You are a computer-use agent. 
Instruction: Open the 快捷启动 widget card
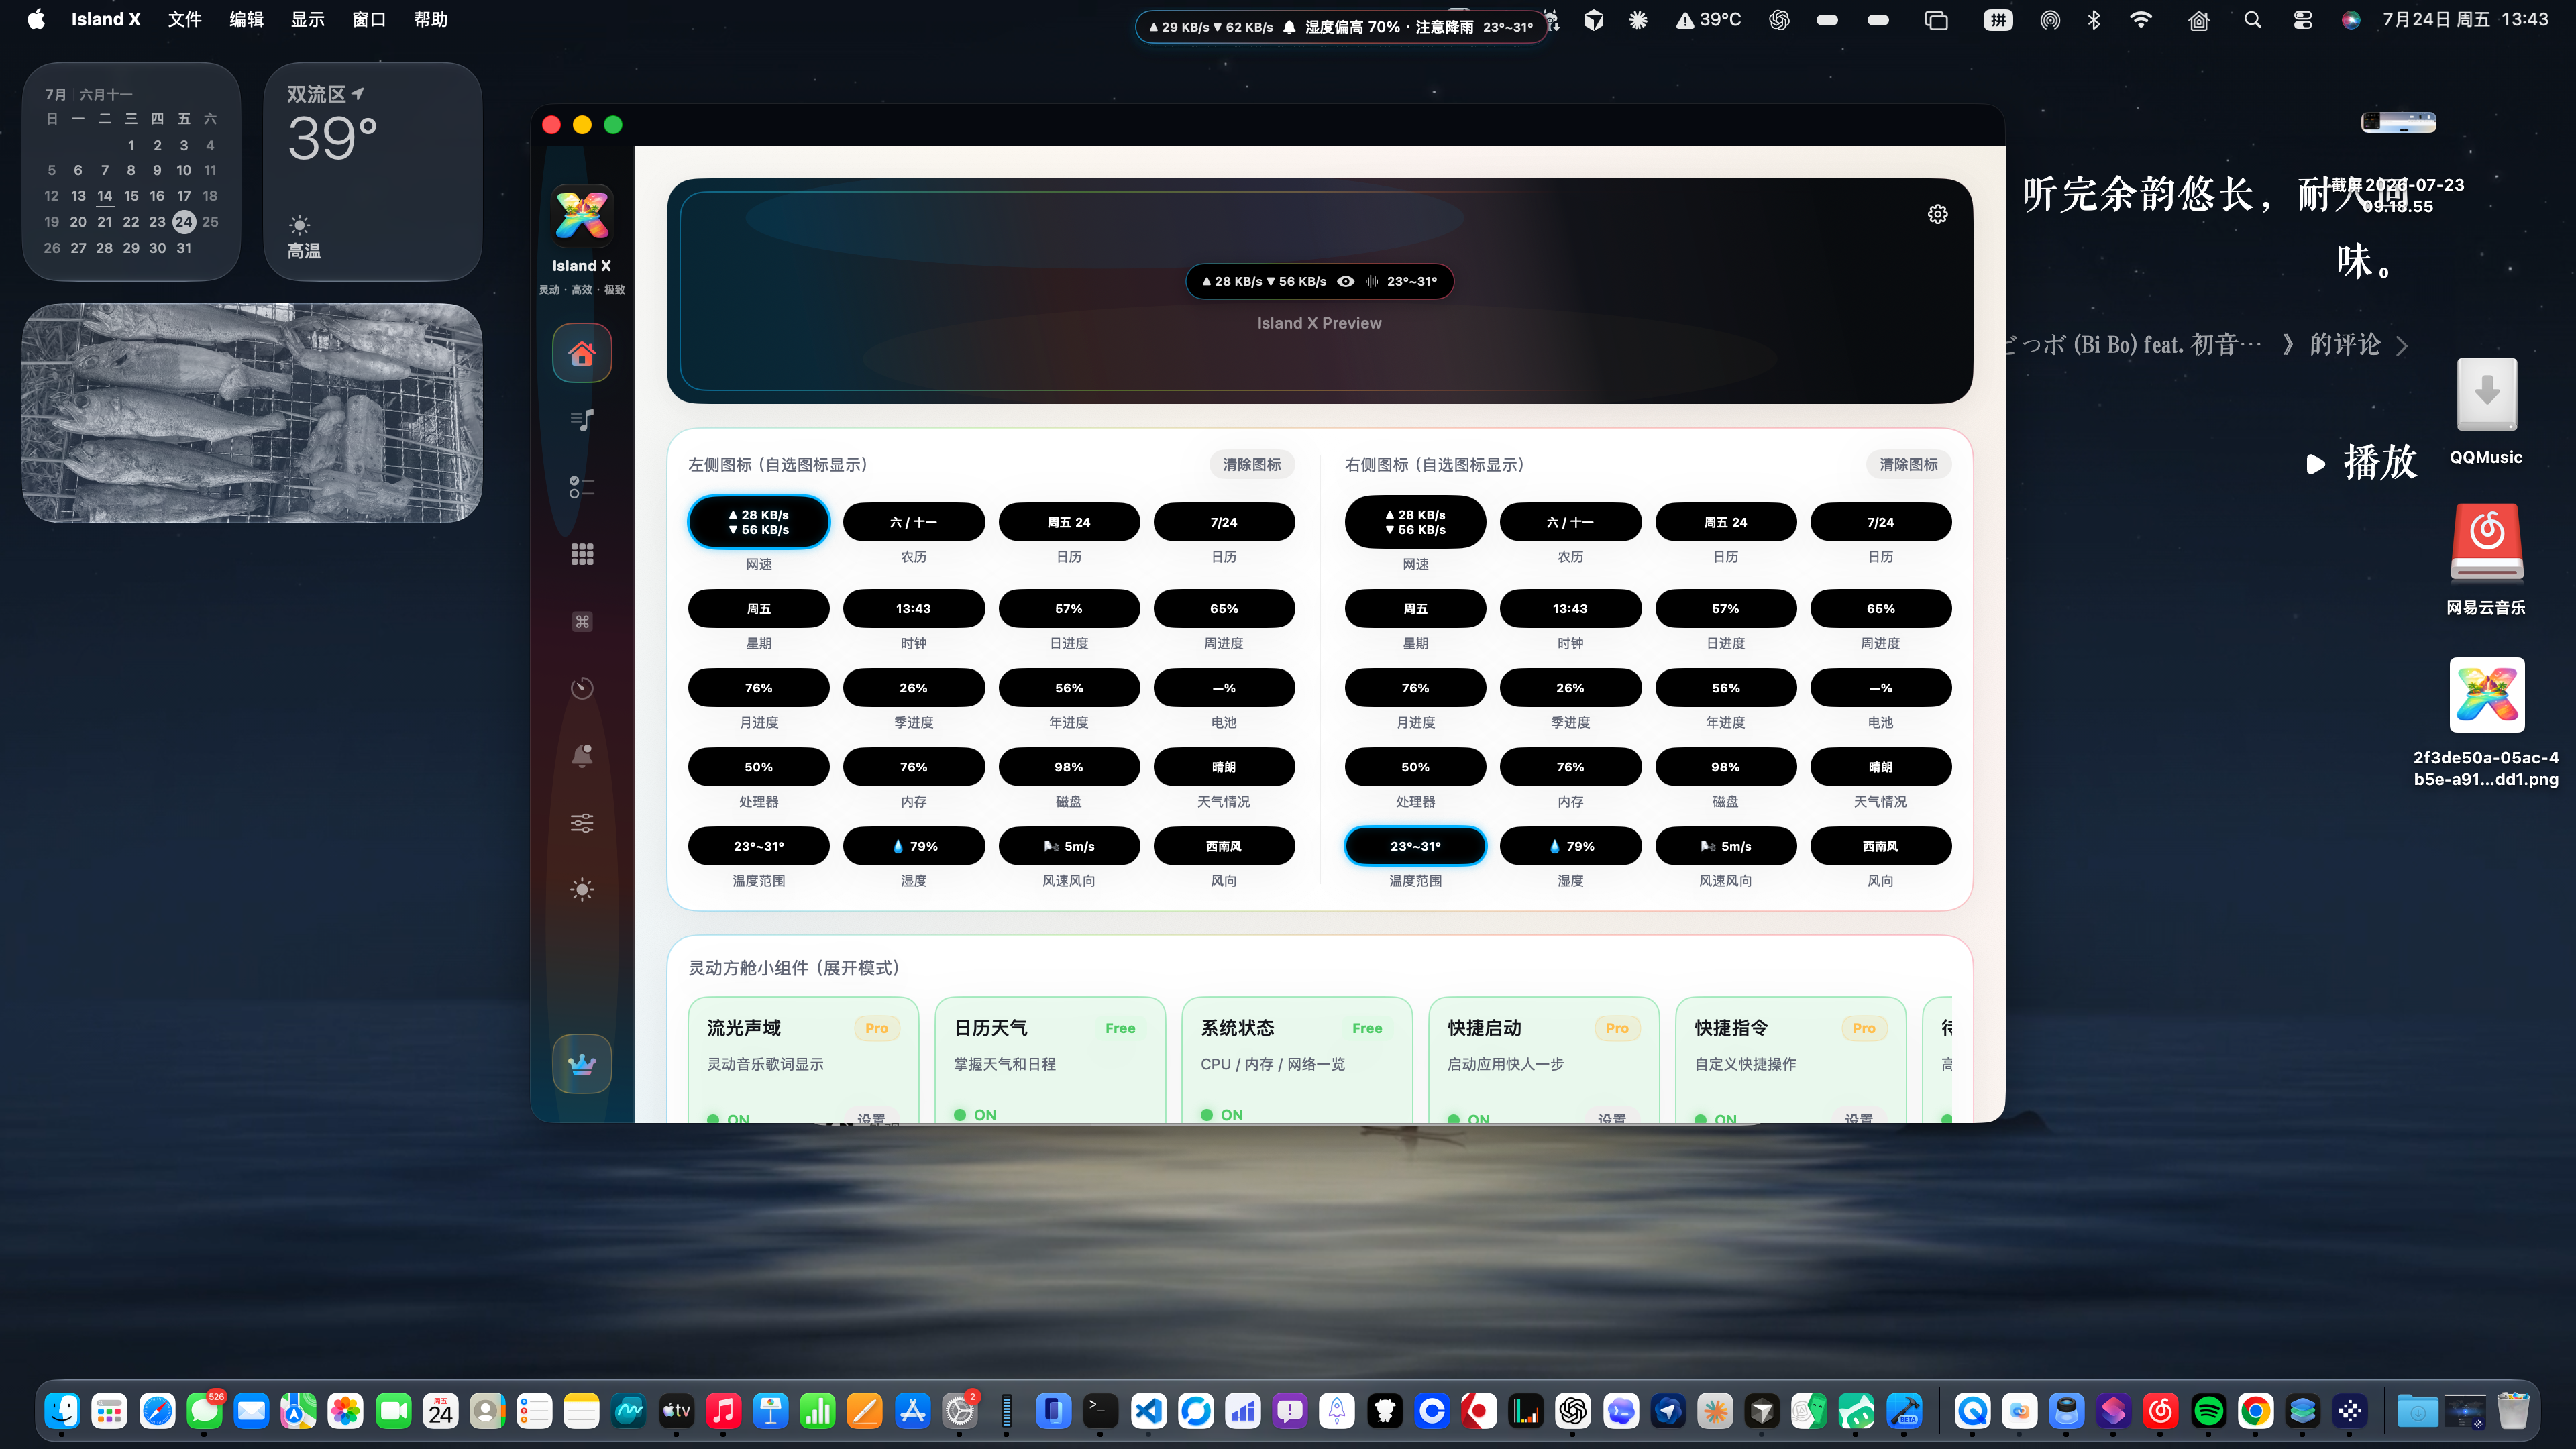click(x=1543, y=1060)
